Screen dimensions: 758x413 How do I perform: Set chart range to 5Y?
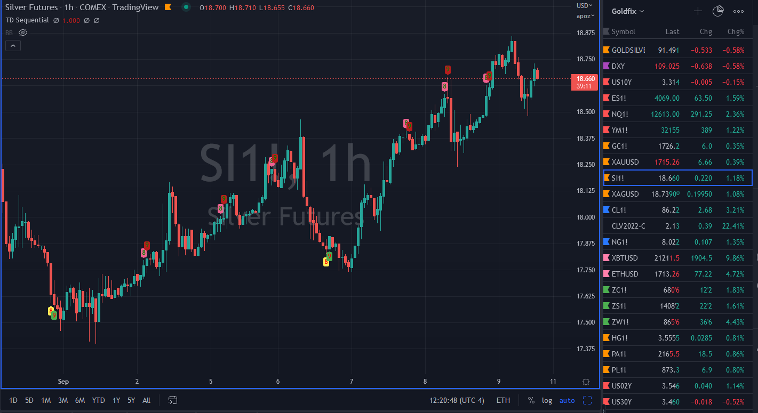tap(131, 400)
